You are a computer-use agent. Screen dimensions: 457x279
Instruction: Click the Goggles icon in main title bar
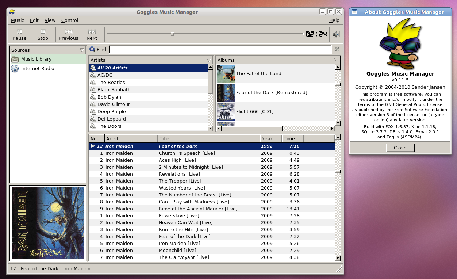pyautogui.click(x=12, y=12)
